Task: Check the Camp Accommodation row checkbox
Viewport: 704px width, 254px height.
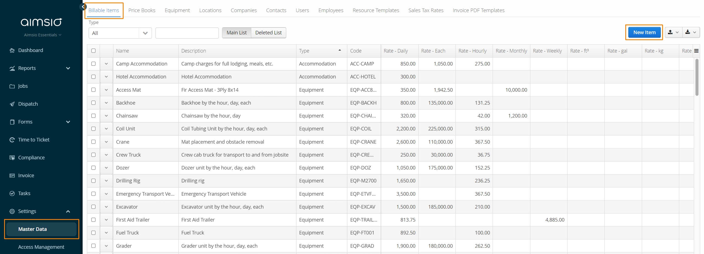Action: coord(94,64)
